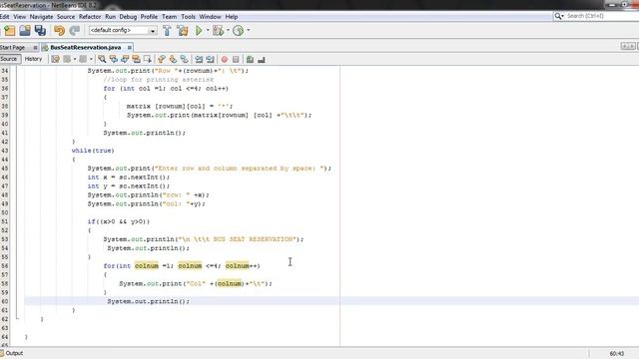Viewport: 639px width, 359px height.
Task: Switch to the Start Page tab
Action: click(x=13, y=47)
